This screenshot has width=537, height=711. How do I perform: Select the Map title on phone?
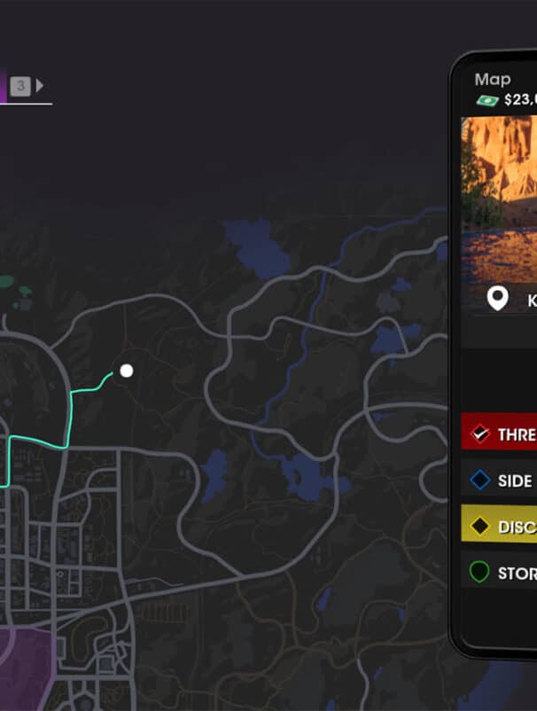point(493,81)
